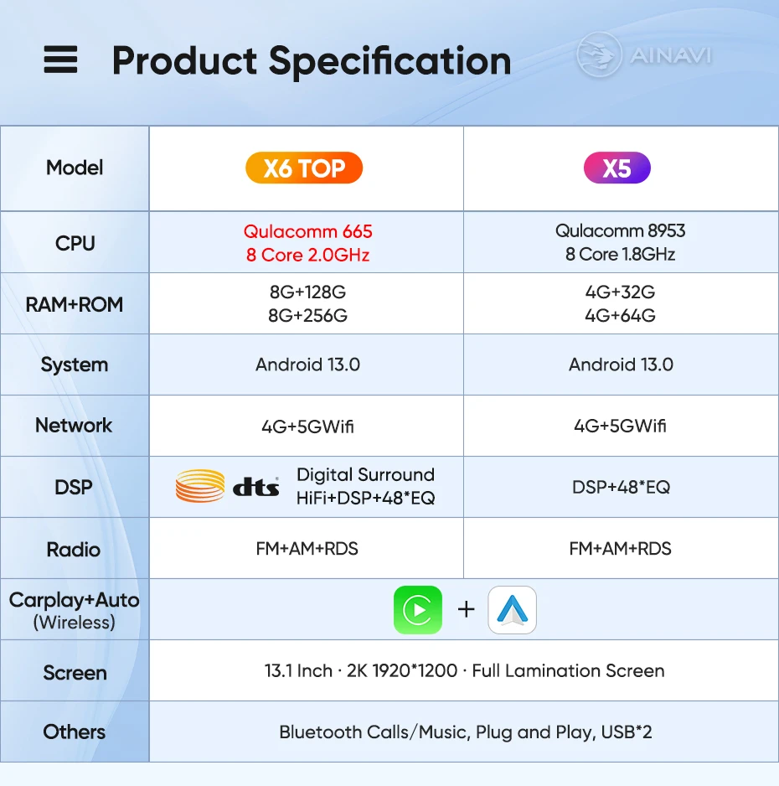Click the plus sign between app icons
Image resolution: width=779 pixels, height=786 pixels.
click(466, 609)
